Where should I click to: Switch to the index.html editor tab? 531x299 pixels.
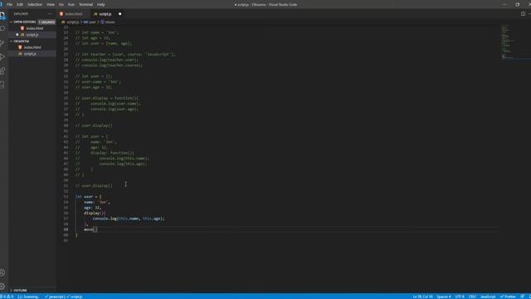tap(74, 14)
